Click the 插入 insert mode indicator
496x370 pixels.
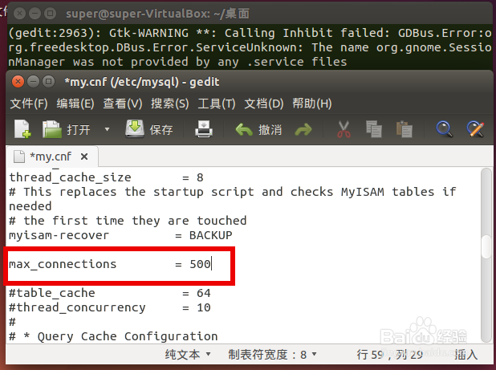tap(466, 355)
